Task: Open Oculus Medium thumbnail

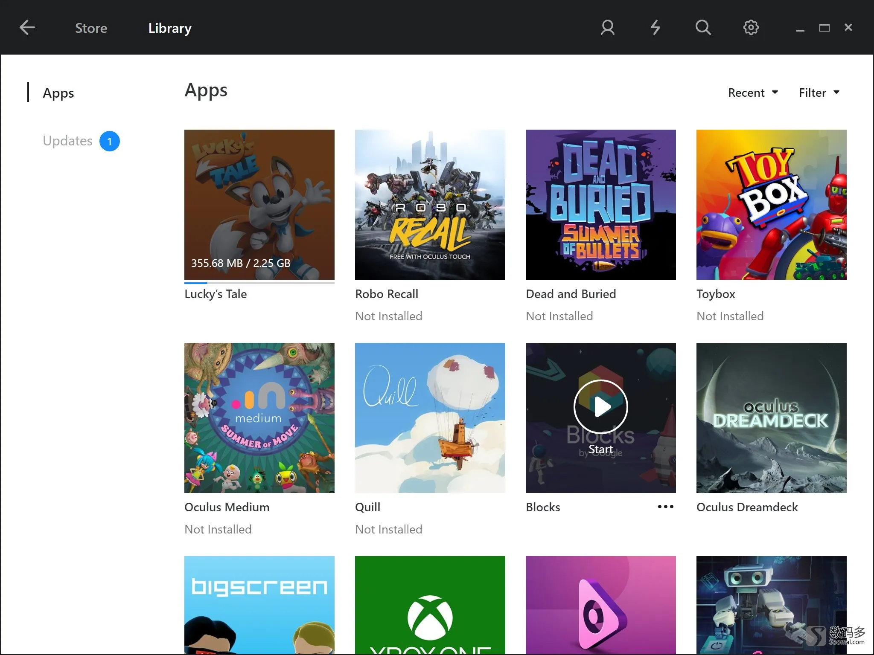Action: click(259, 418)
